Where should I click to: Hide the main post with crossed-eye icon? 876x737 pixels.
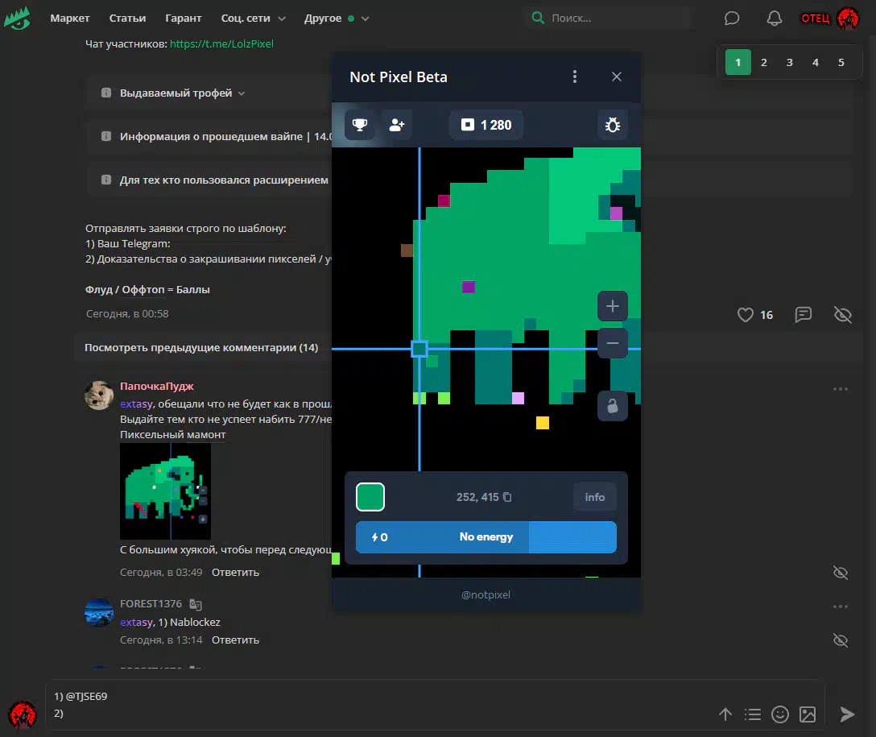point(842,315)
